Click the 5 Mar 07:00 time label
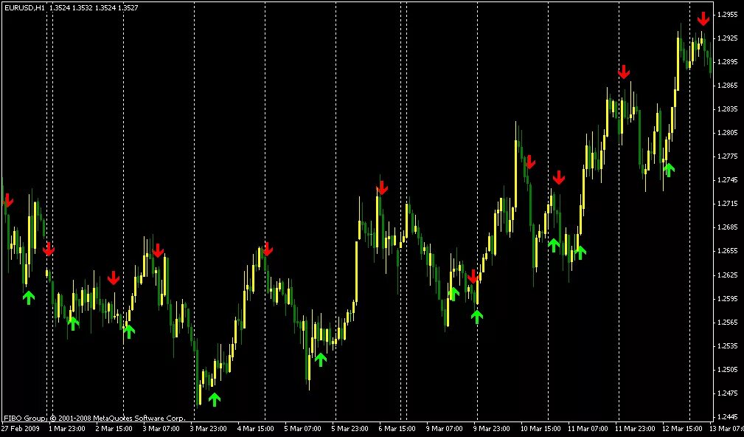This screenshot has width=744, height=437. click(x=302, y=429)
